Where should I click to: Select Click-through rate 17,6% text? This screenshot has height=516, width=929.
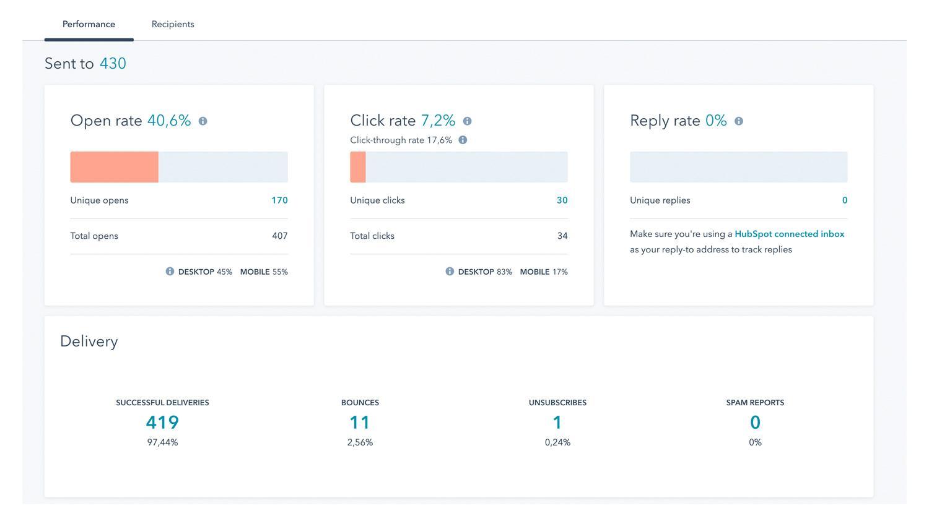(x=401, y=140)
